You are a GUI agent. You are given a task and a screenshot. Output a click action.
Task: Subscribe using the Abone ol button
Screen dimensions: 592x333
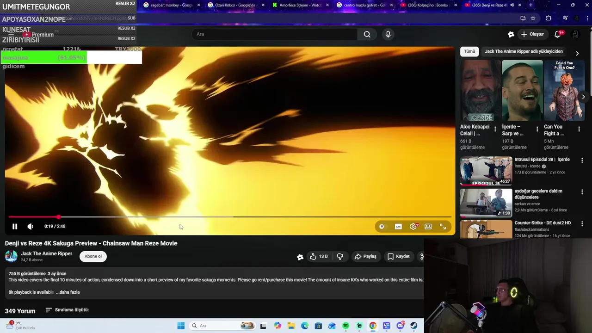point(93,256)
